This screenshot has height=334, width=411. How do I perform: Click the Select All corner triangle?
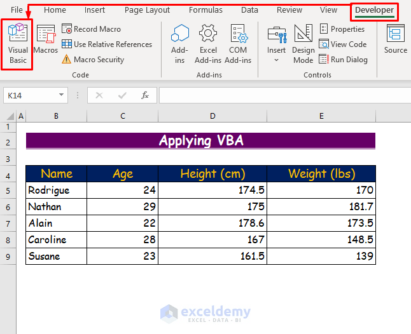click(x=10, y=116)
